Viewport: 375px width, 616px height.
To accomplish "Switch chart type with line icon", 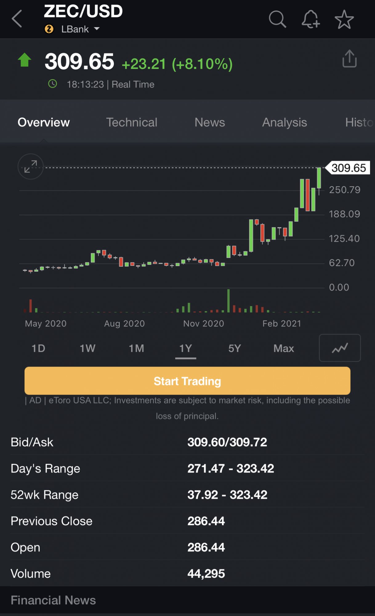I will pyautogui.click(x=340, y=348).
